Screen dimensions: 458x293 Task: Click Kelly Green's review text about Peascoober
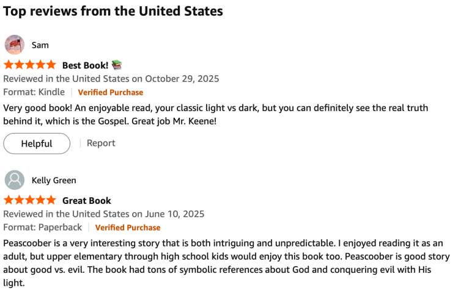coord(226,256)
